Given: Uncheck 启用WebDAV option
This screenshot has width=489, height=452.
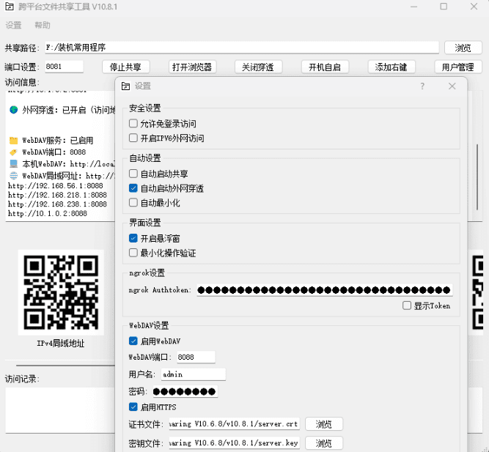Looking at the screenshot, I should tap(133, 341).
